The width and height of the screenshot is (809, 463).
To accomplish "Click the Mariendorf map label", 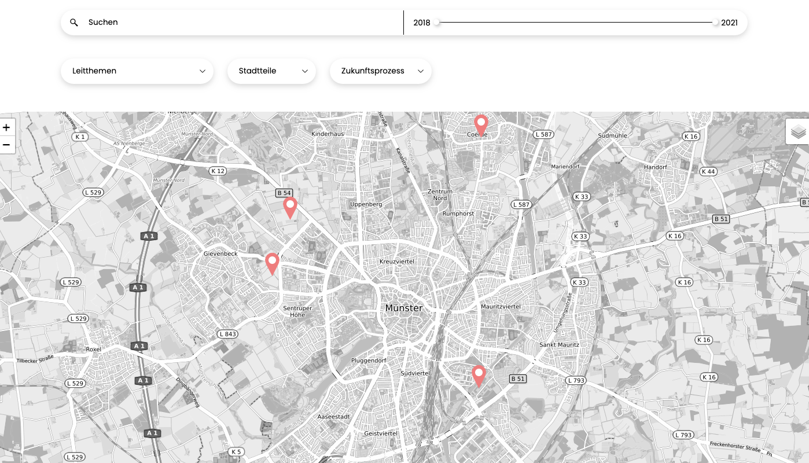I will click(x=565, y=167).
